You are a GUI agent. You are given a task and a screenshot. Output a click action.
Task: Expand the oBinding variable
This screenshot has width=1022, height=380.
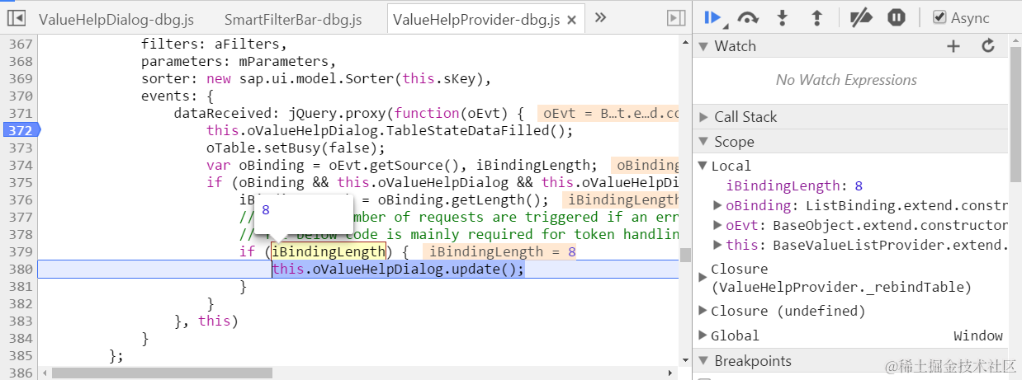718,205
